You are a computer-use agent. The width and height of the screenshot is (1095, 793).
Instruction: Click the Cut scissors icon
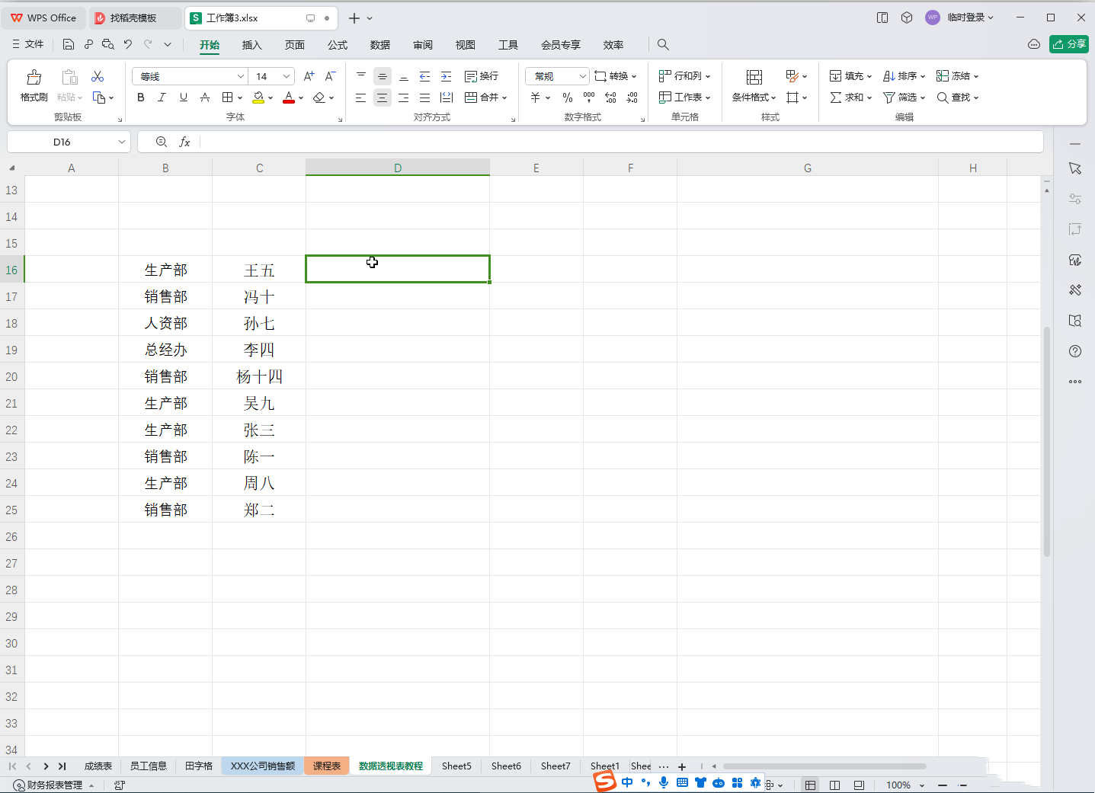pos(98,76)
